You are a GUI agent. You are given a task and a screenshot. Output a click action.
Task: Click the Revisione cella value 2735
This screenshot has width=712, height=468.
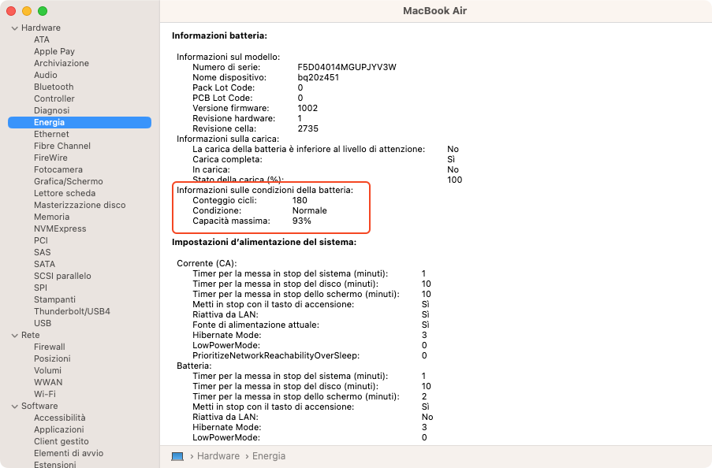click(308, 128)
